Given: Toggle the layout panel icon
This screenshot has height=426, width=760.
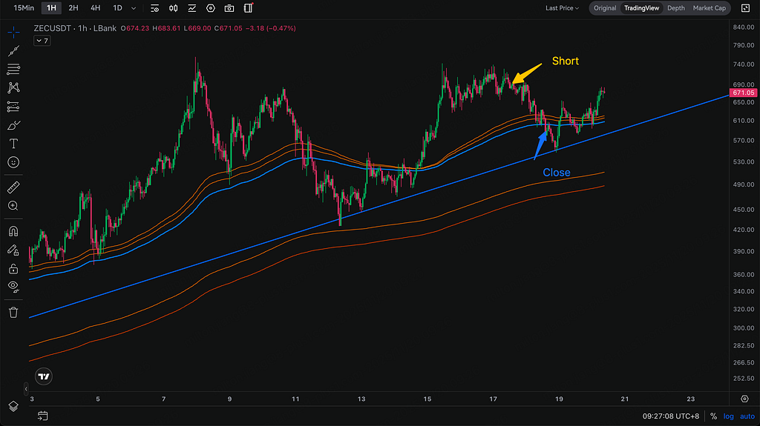Looking at the screenshot, I should pyautogui.click(x=248, y=8).
